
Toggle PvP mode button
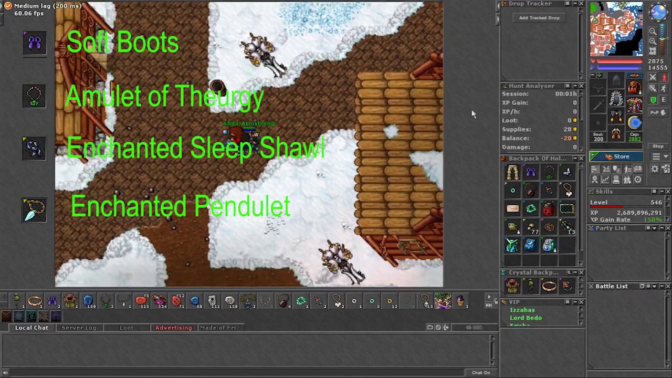[x=658, y=112]
